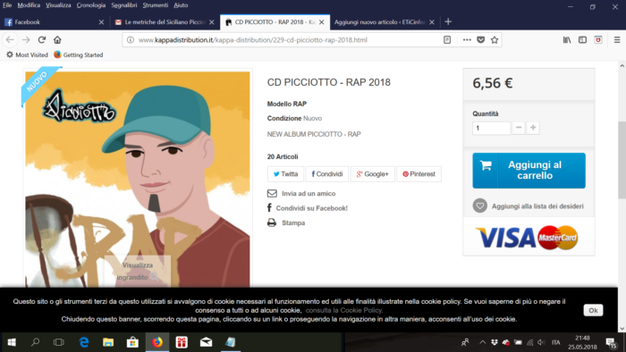Open the volume control in tray

tap(541, 342)
